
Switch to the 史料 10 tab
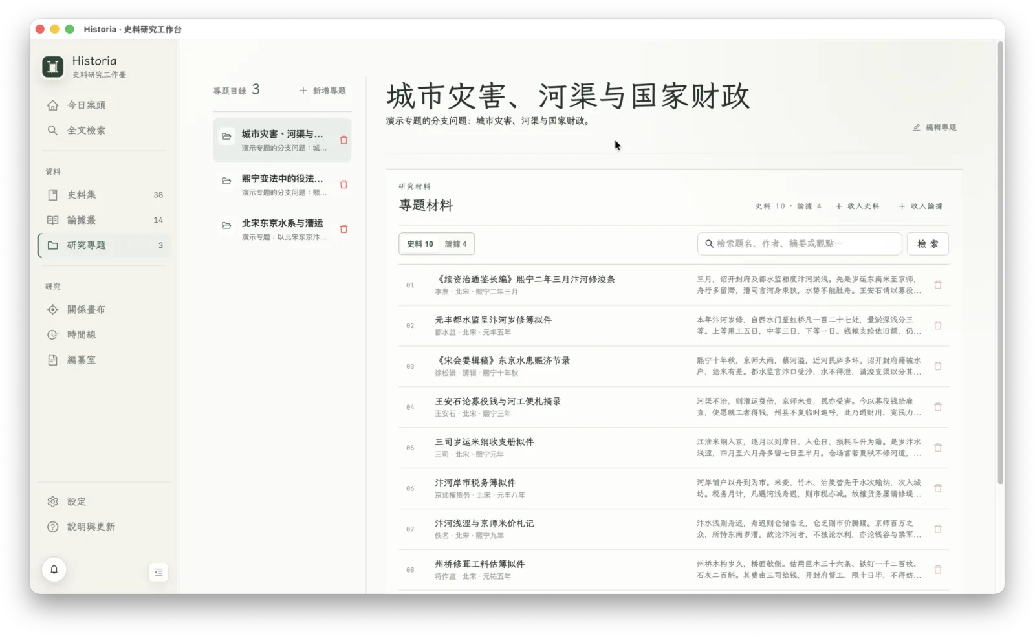tap(420, 244)
